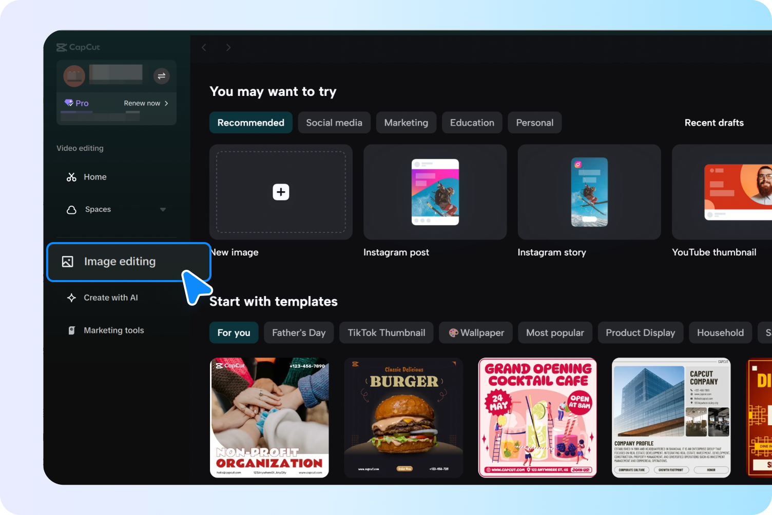Click the Image editing picture icon
Image resolution: width=772 pixels, height=515 pixels.
(x=67, y=262)
